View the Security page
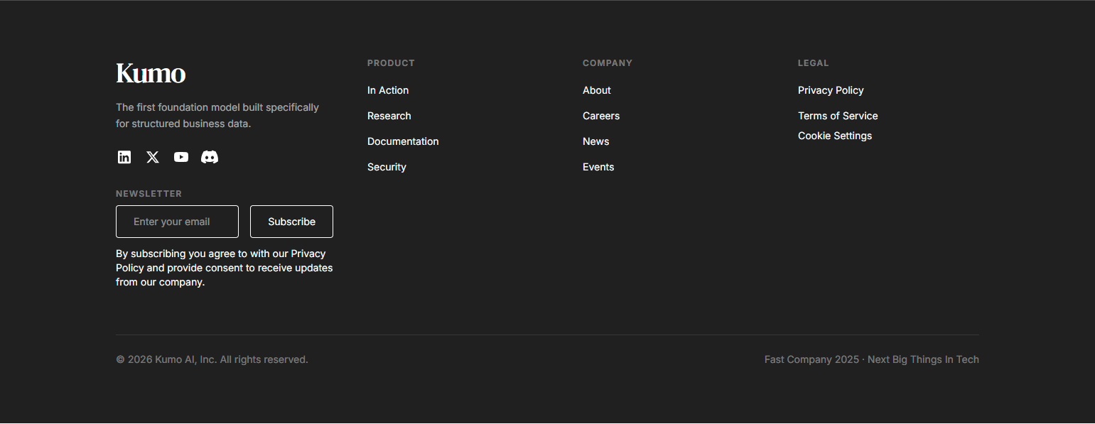The image size is (1095, 424). tap(387, 167)
